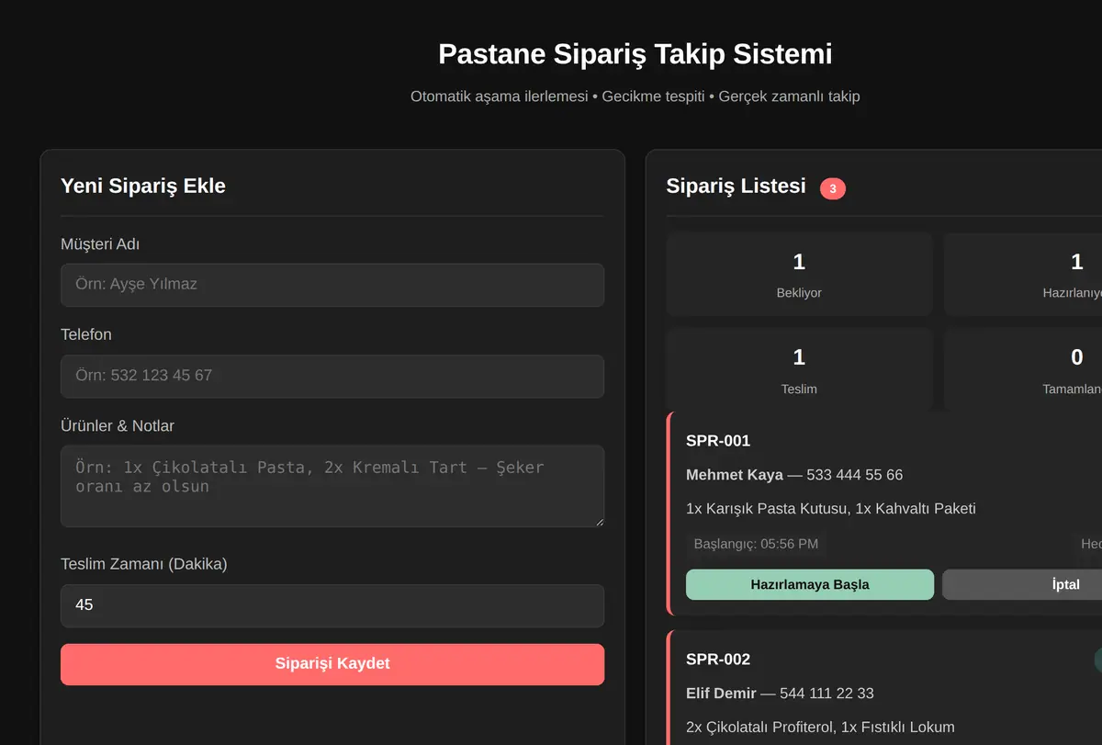The height and width of the screenshot is (745, 1102).
Task: Click the Siparişi Kaydet button
Action: [x=332, y=664]
